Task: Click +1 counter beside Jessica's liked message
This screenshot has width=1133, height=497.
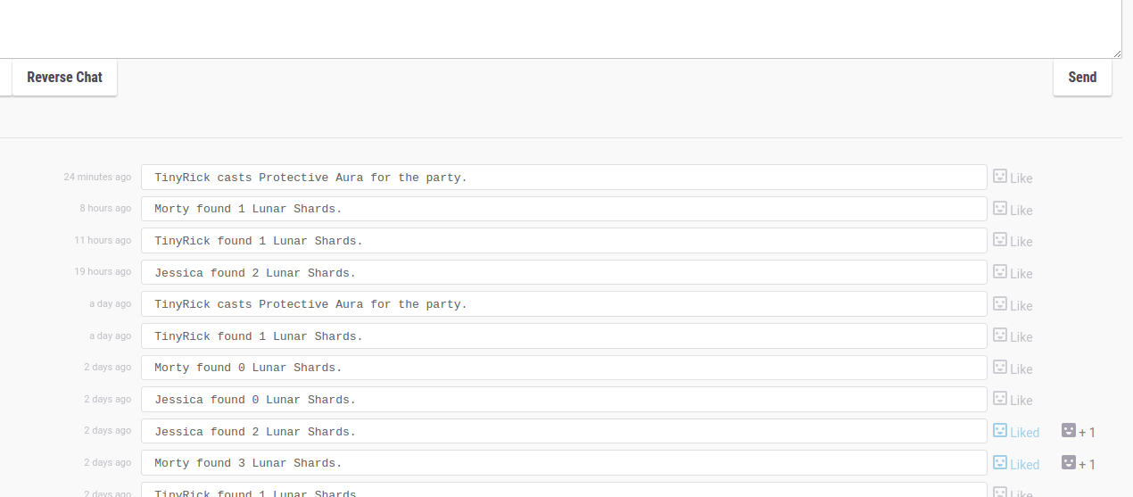Action: click(1078, 432)
